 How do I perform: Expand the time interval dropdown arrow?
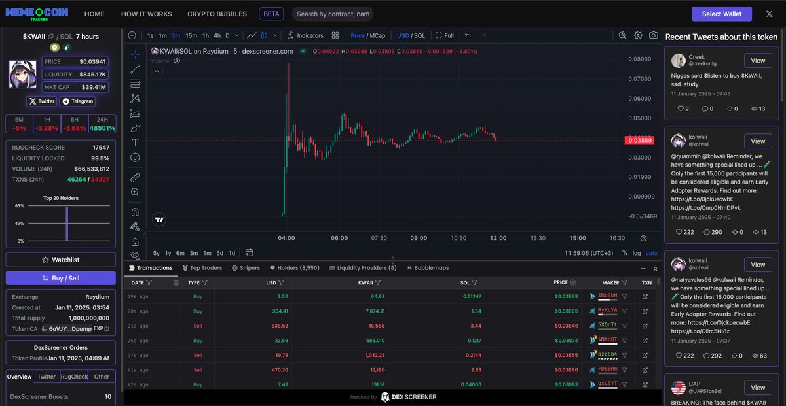tap(236, 35)
